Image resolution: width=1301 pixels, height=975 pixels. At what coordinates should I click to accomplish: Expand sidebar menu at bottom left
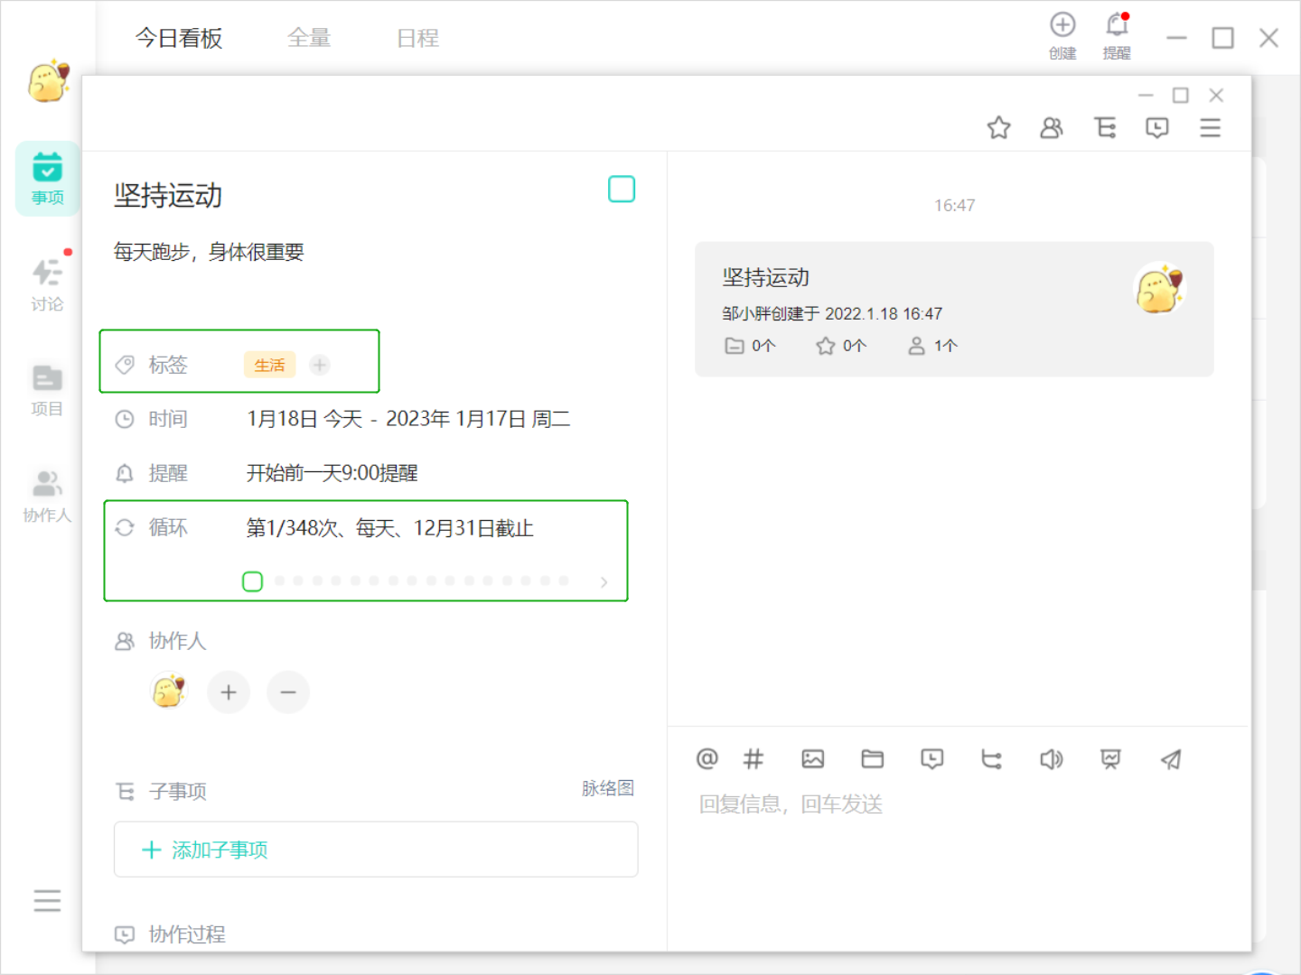(47, 900)
